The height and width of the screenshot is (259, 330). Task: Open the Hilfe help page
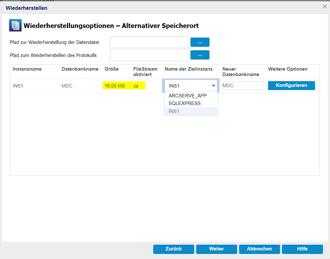302,249
